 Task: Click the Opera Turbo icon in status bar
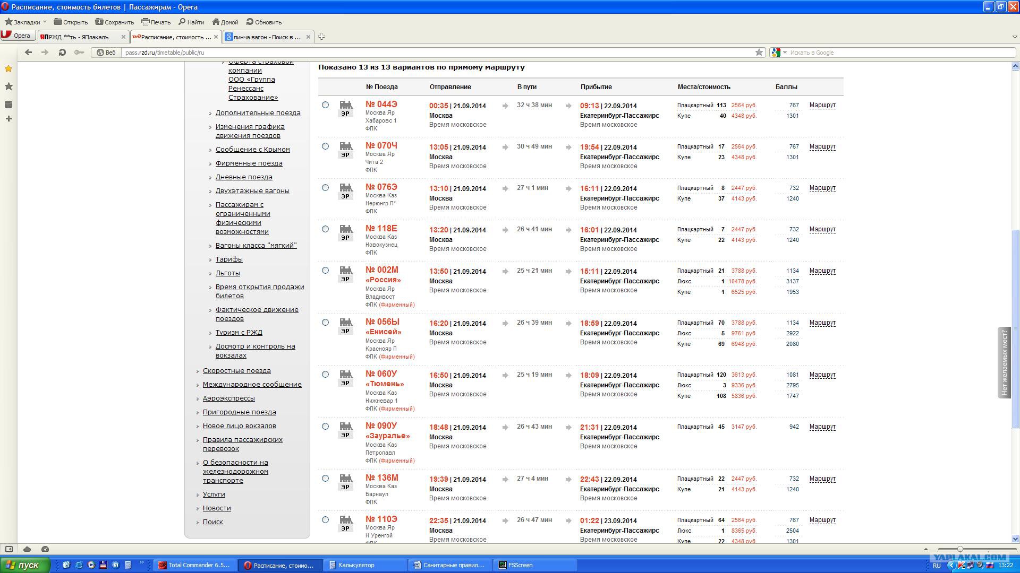[45, 549]
